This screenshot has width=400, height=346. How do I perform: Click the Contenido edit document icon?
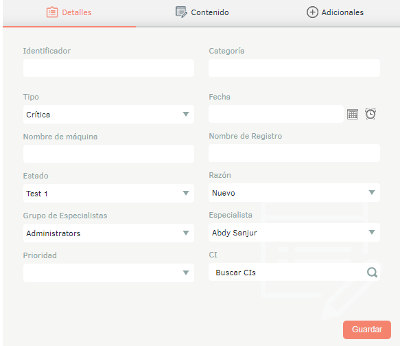coord(181,12)
